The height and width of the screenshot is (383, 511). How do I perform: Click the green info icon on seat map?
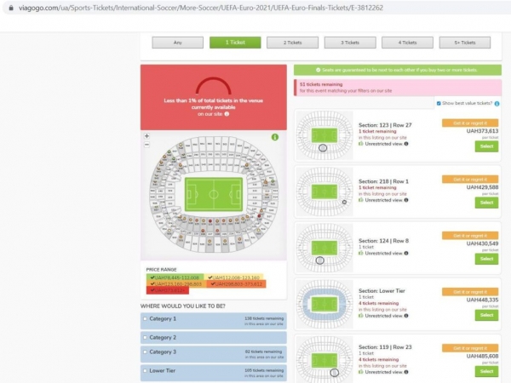(275, 137)
